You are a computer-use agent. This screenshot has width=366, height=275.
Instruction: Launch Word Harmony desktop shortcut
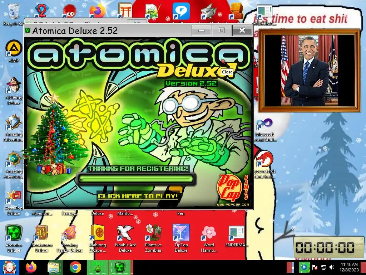click(x=209, y=238)
